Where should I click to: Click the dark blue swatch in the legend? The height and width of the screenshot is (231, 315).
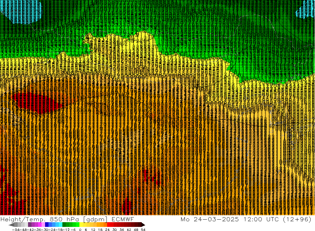[47, 225]
